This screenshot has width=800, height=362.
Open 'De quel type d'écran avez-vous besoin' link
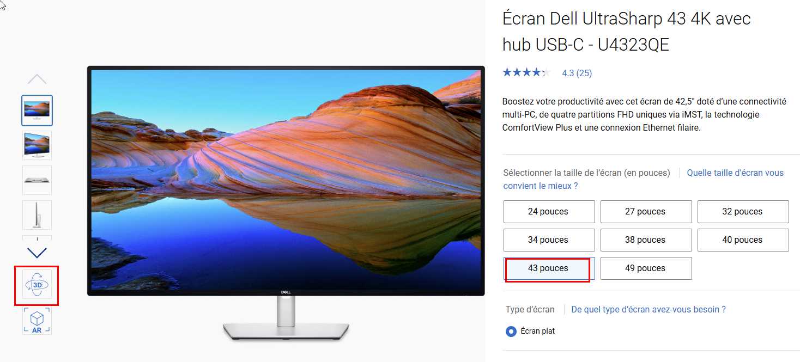649,309
